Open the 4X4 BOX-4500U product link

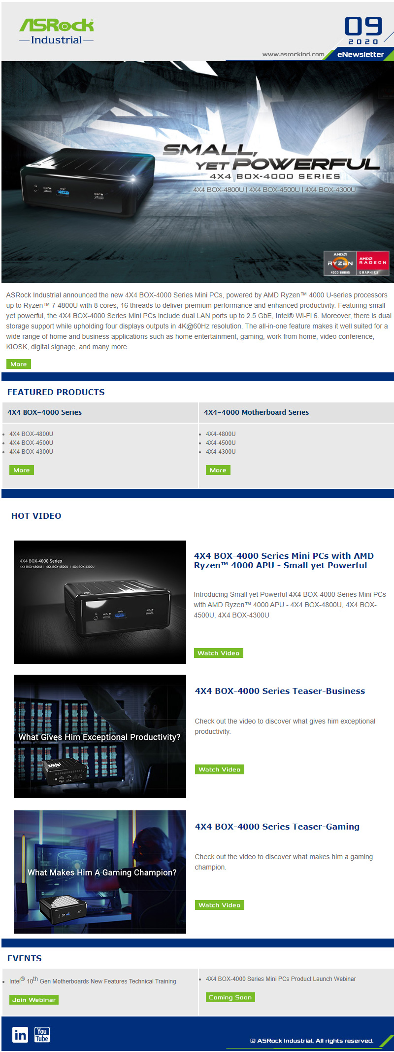click(x=31, y=443)
